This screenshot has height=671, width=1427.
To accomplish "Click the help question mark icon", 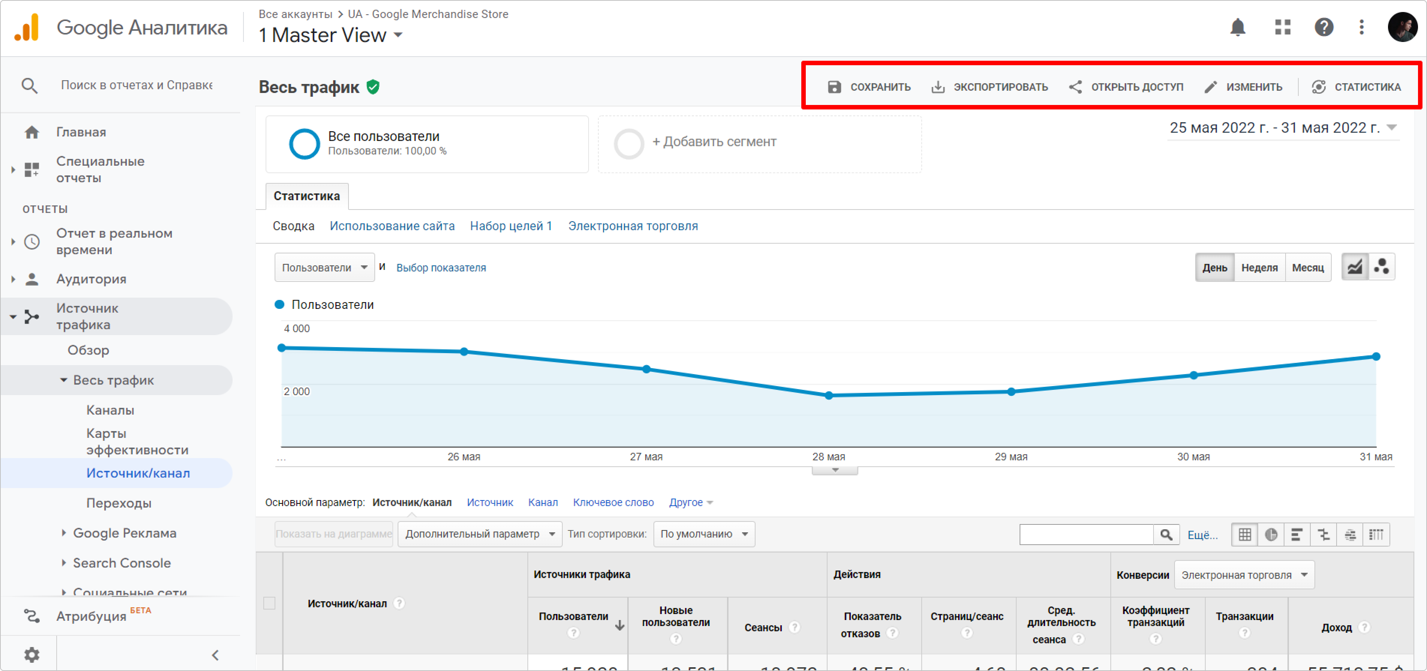I will (1323, 27).
